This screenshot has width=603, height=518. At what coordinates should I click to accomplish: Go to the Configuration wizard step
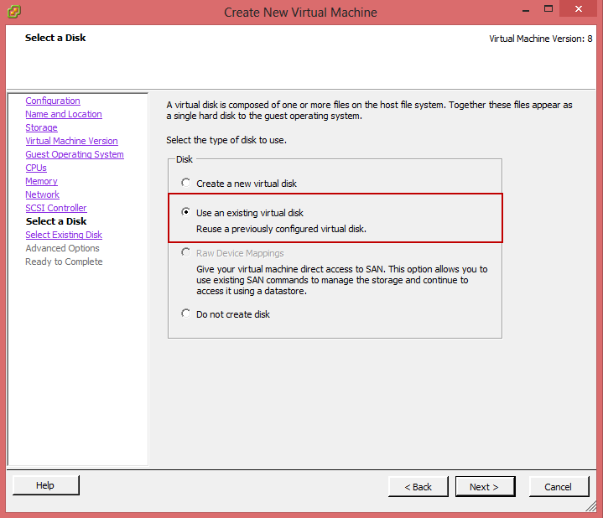tap(53, 101)
